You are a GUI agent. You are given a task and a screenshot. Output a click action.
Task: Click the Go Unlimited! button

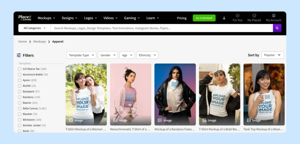click(x=204, y=18)
